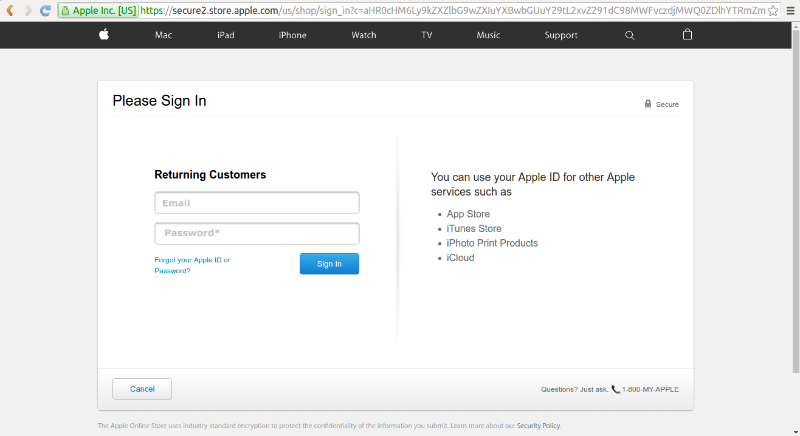Screen dimensions: 800x436
Task: Reload the page with refresh icon
Action: 45,10
